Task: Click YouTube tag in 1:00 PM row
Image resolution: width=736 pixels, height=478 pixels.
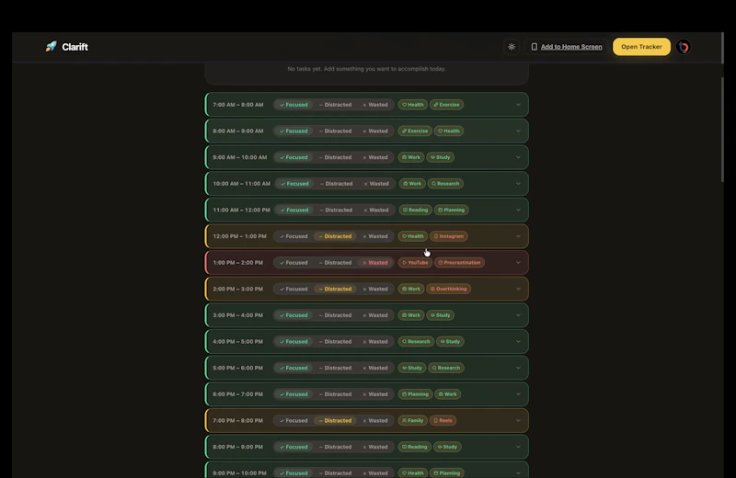Action: pos(415,263)
